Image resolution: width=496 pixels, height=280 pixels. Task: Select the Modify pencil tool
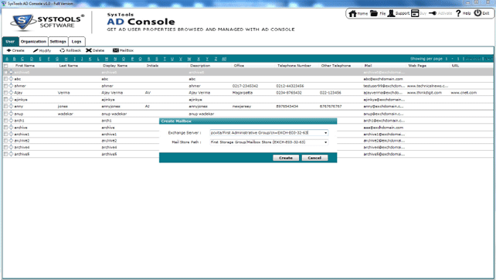[x=36, y=50]
